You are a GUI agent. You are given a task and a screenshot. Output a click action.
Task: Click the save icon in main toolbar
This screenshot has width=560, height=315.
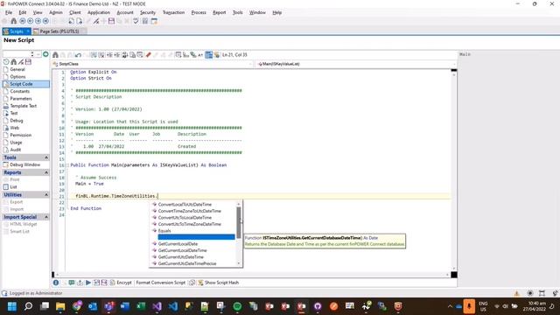point(111,21)
